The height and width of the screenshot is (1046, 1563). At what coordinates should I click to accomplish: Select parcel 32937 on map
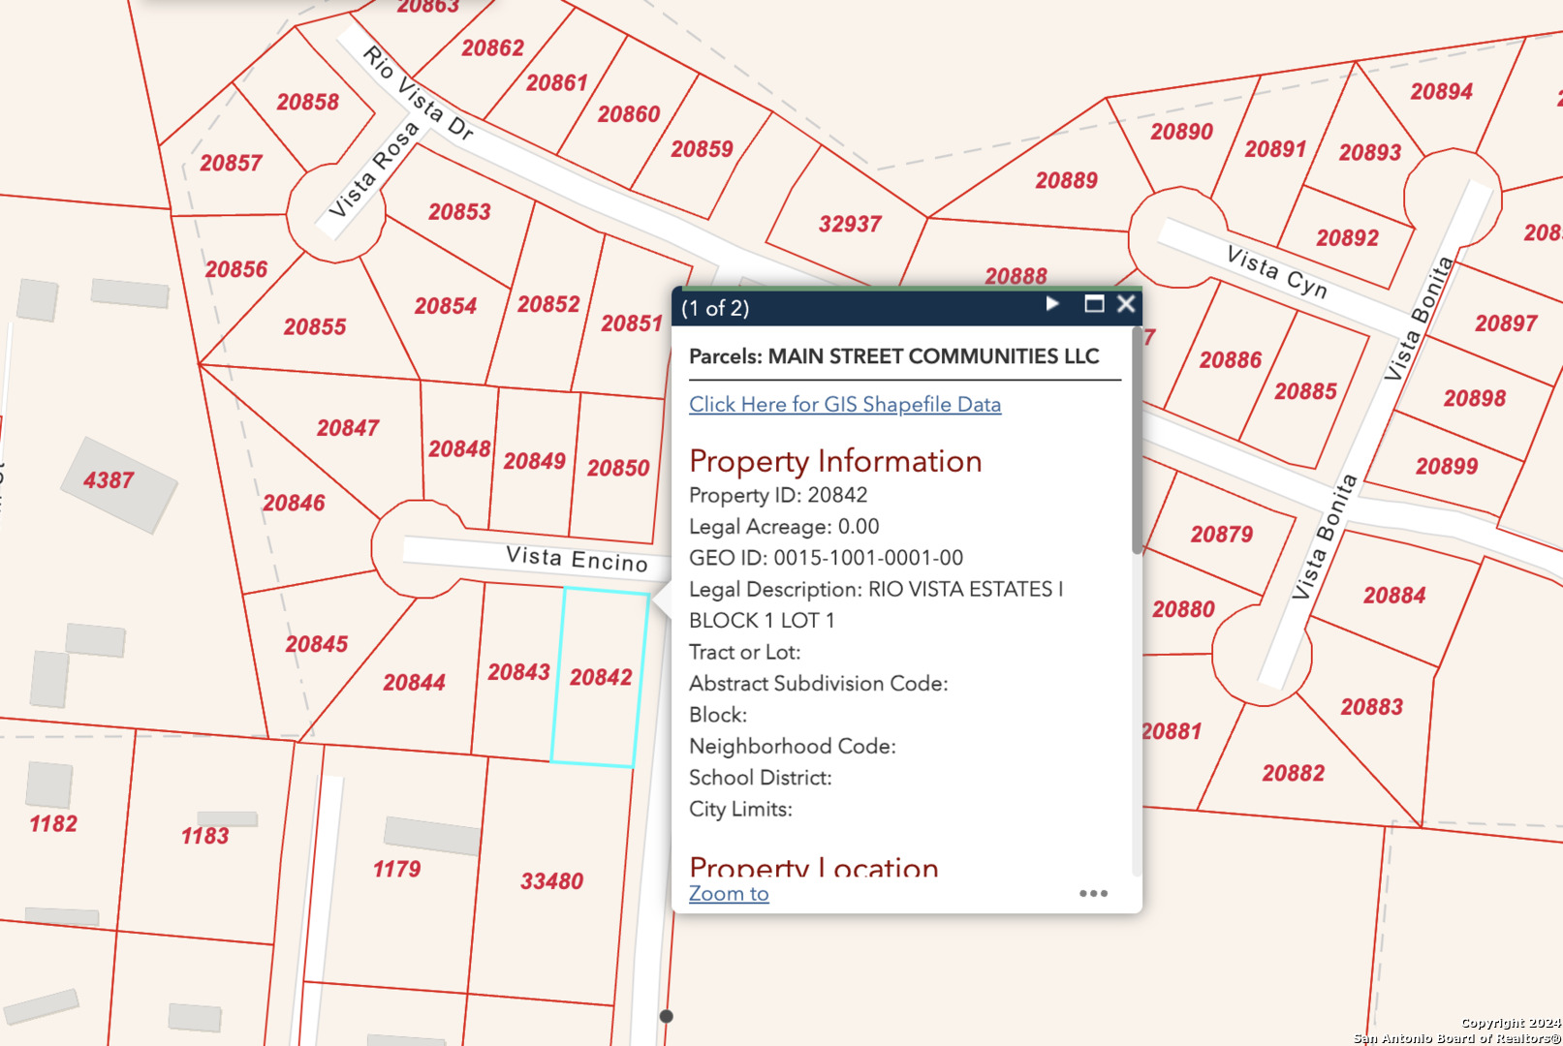click(x=850, y=225)
